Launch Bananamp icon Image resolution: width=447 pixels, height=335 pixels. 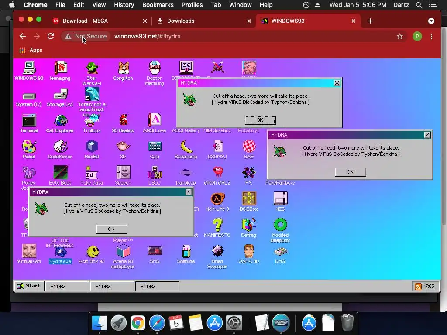[x=186, y=150]
